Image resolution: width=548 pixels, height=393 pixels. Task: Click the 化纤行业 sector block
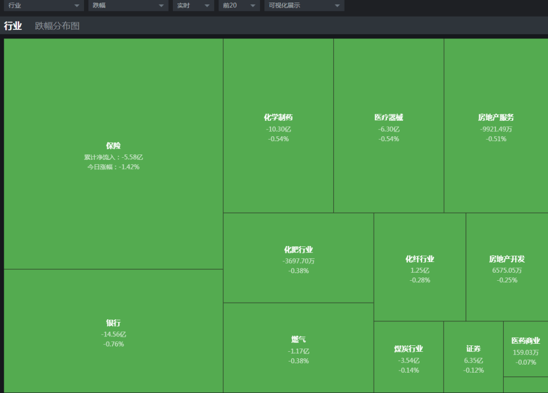(420, 267)
